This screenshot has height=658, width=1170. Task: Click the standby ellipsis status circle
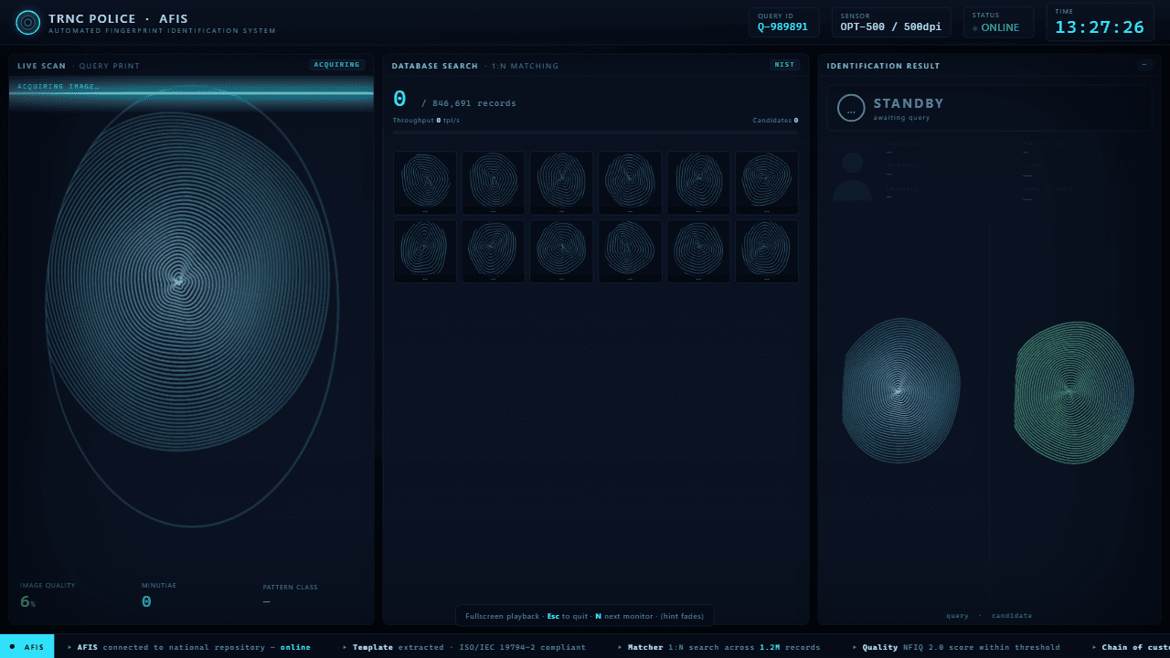851,108
